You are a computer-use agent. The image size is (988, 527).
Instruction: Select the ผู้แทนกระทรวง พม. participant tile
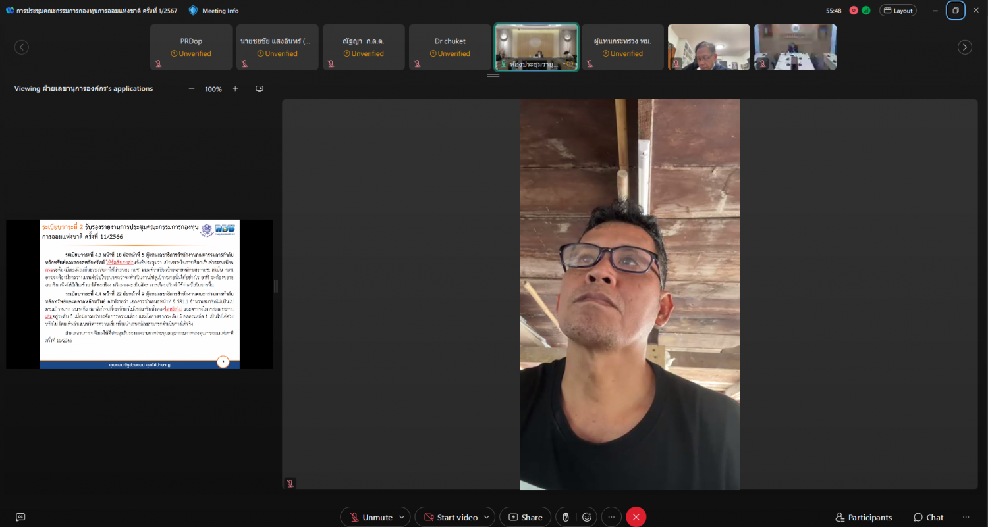[x=622, y=47]
